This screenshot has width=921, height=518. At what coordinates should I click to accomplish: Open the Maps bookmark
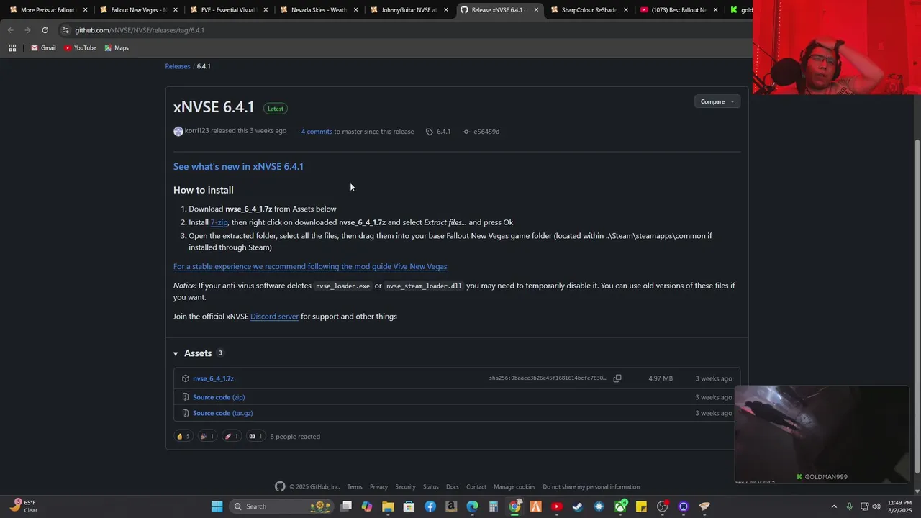tap(117, 47)
